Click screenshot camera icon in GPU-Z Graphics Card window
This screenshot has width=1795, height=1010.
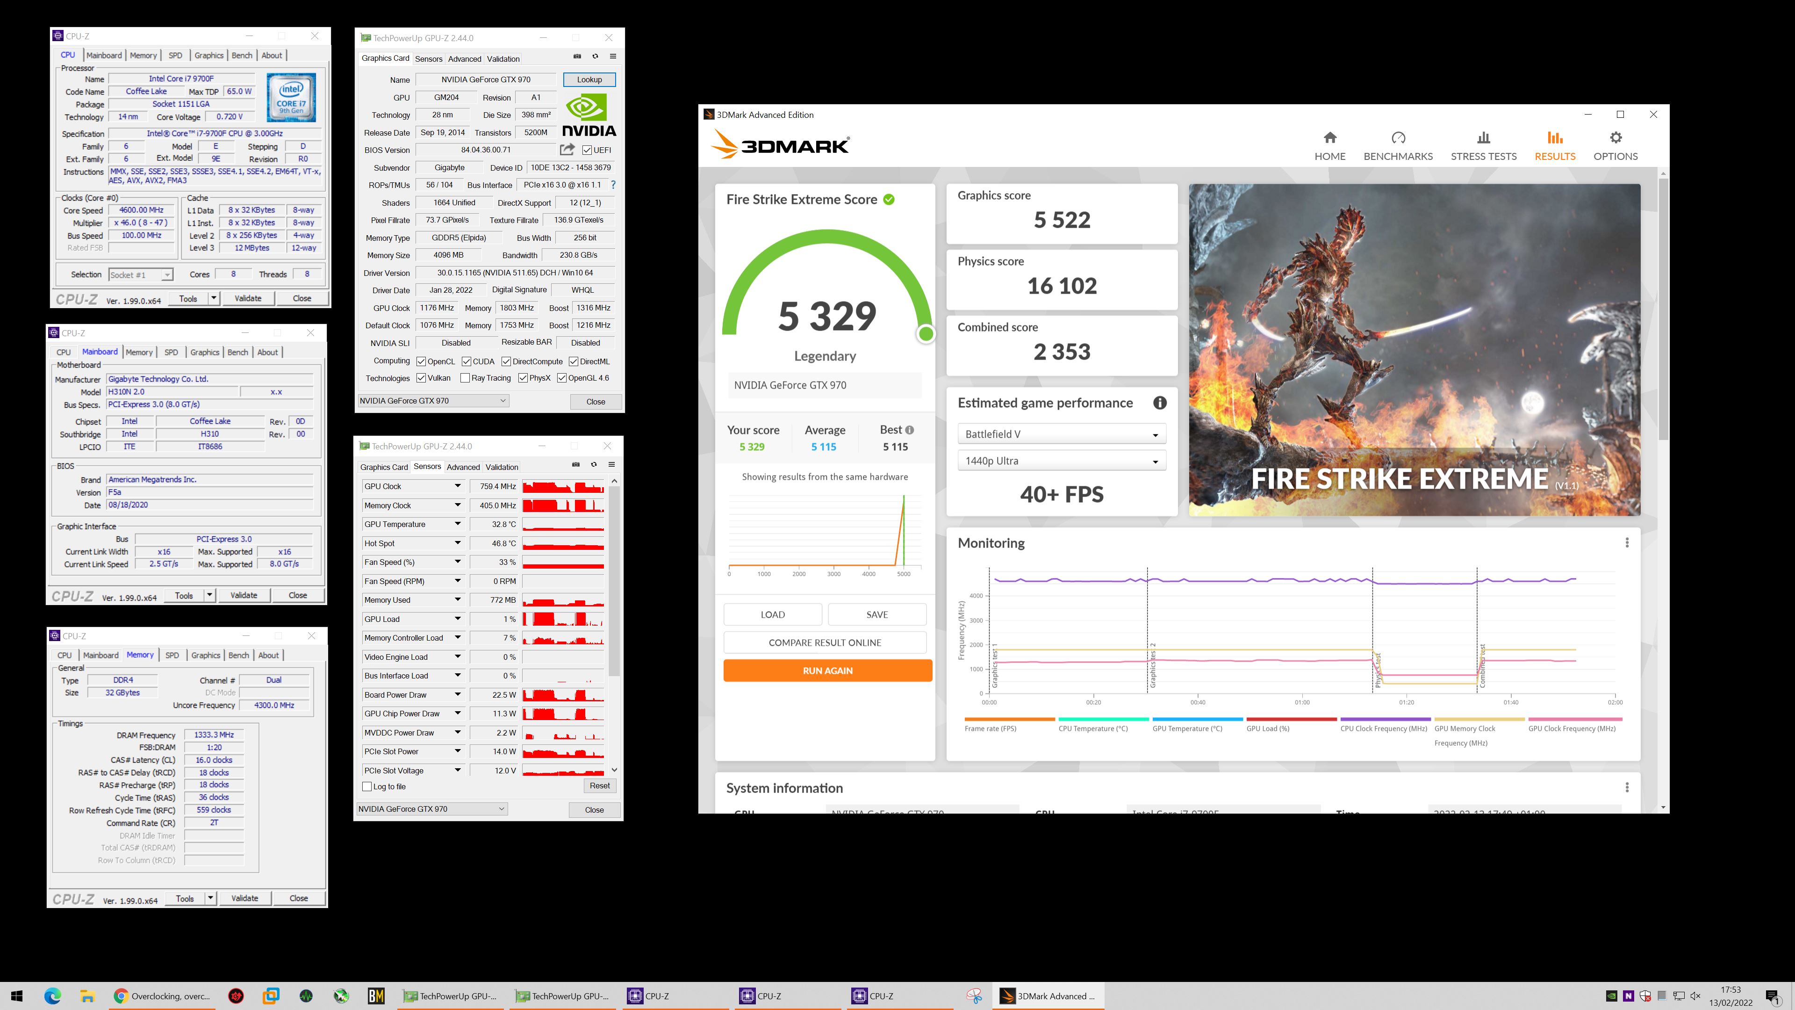point(577,57)
